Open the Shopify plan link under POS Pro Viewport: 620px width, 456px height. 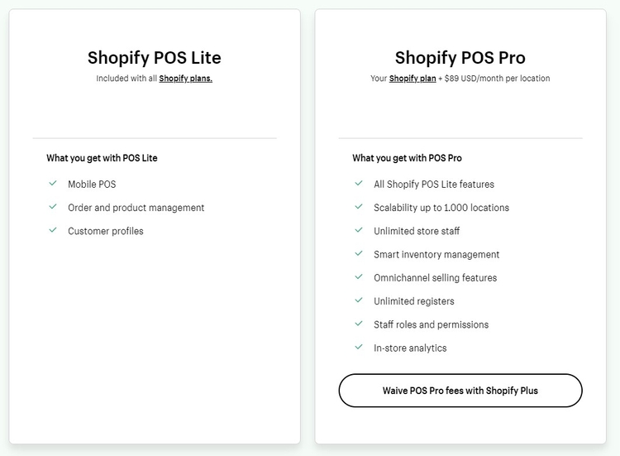[413, 79]
